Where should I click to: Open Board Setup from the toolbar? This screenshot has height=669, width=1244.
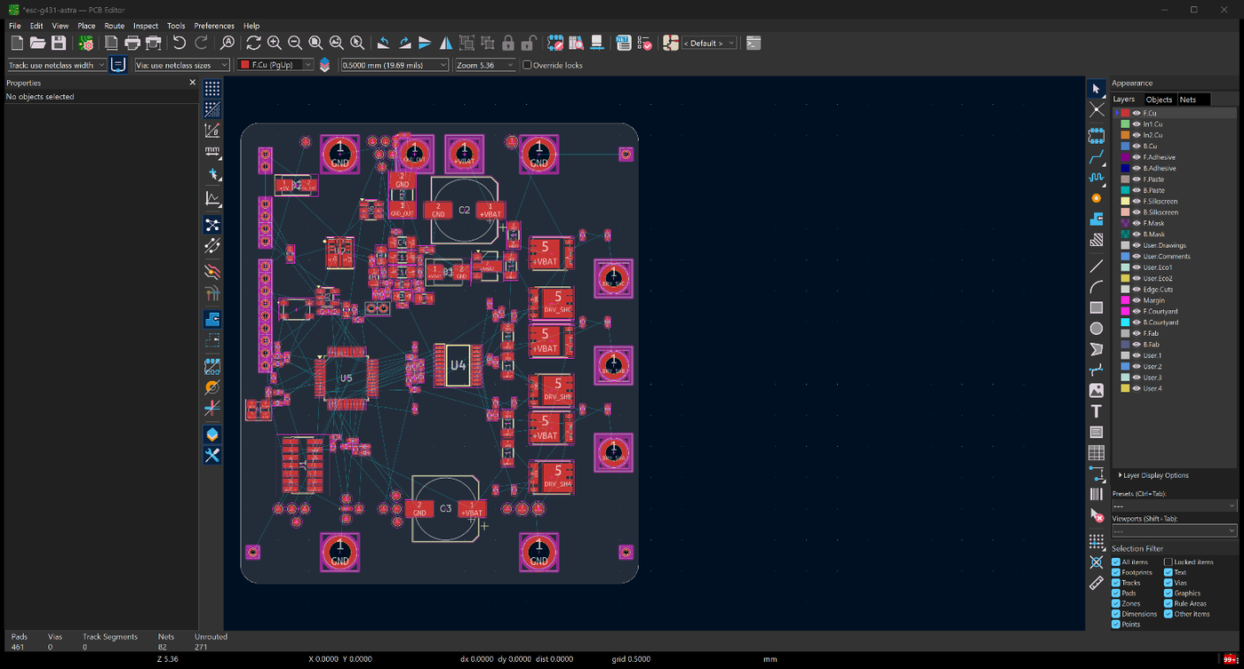tap(86, 43)
